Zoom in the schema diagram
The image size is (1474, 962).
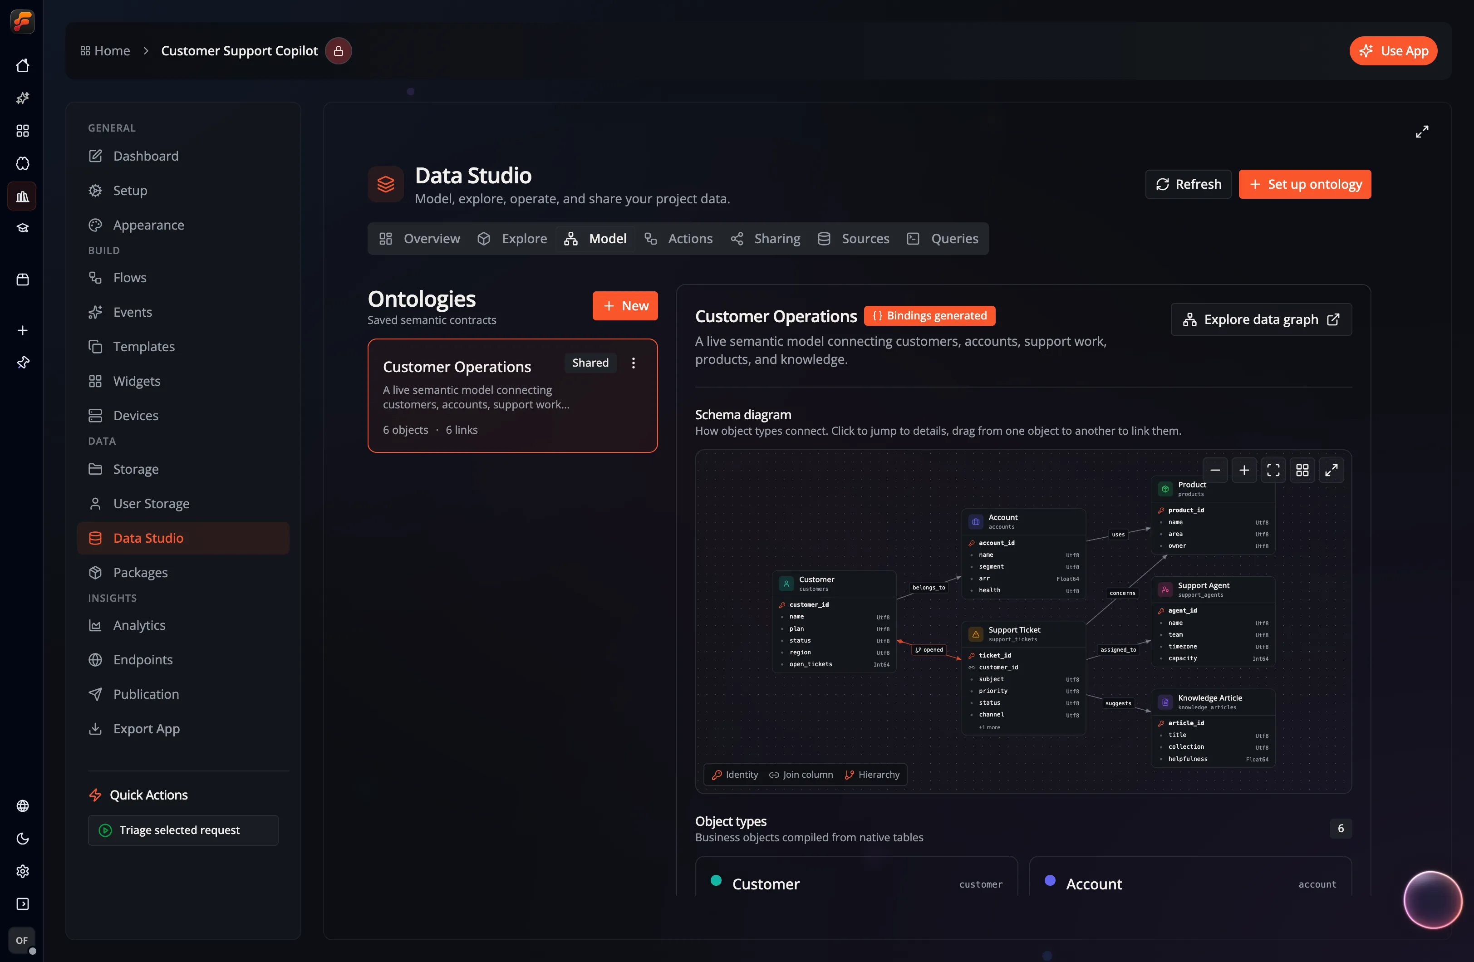point(1243,470)
